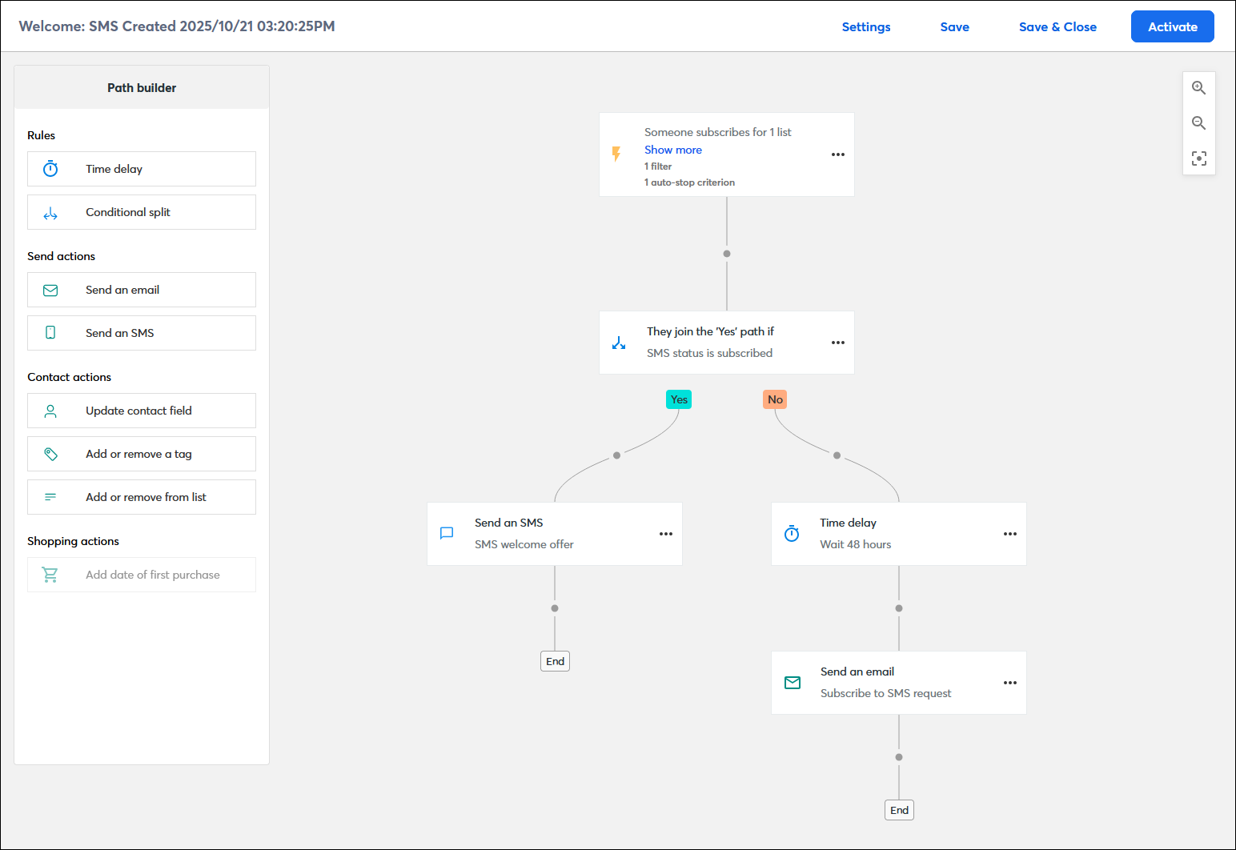The height and width of the screenshot is (850, 1236).
Task: Click the Update contact field person icon
Action: [x=50, y=411]
